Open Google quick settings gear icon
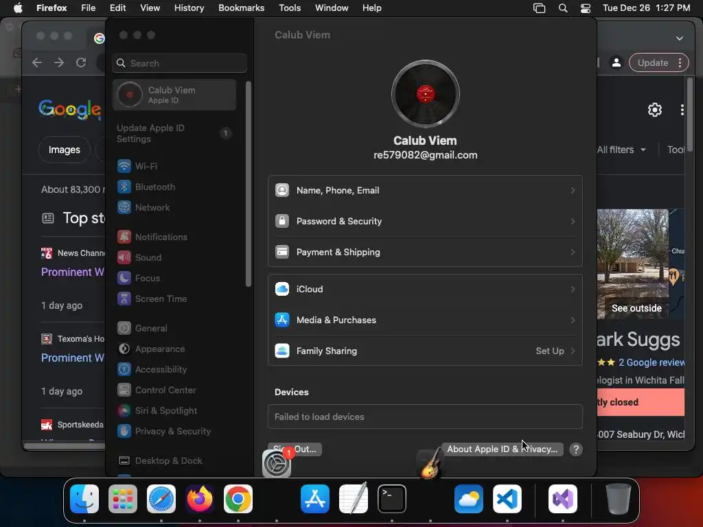Viewport: 703px width, 527px height. 654,110
